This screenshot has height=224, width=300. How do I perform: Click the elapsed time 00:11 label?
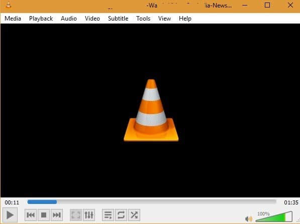pyautogui.click(x=12, y=202)
